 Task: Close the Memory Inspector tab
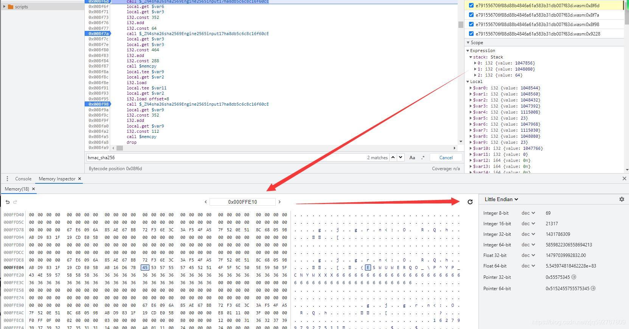[79, 179]
